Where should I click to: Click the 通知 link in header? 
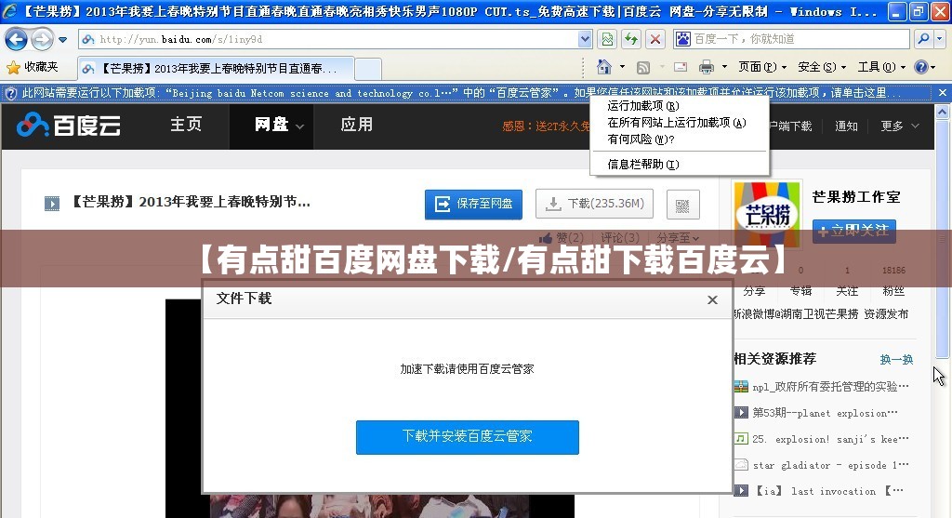pyautogui.click(x=846, y=126)
